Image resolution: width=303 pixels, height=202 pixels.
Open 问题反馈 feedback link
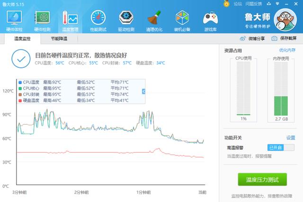point(254,4)
